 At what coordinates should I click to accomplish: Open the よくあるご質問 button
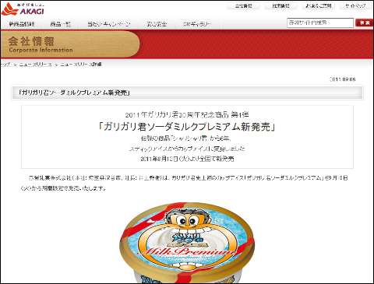point(318,5)
